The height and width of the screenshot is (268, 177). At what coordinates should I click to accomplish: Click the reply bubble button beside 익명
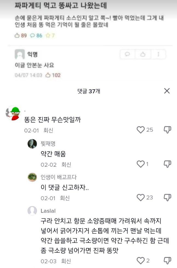tap(127, 54)
